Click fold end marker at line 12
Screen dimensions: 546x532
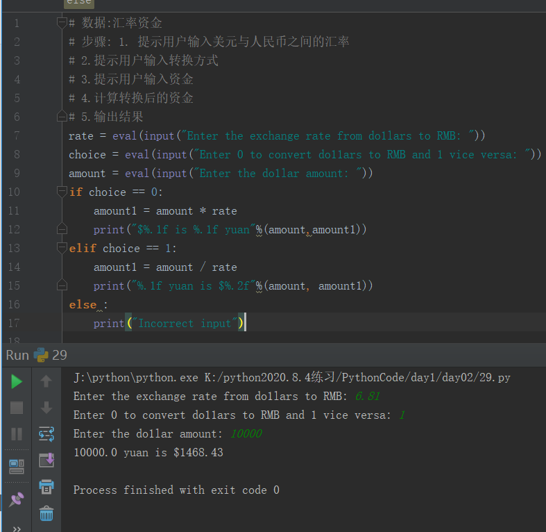click(x=62, y=229)
